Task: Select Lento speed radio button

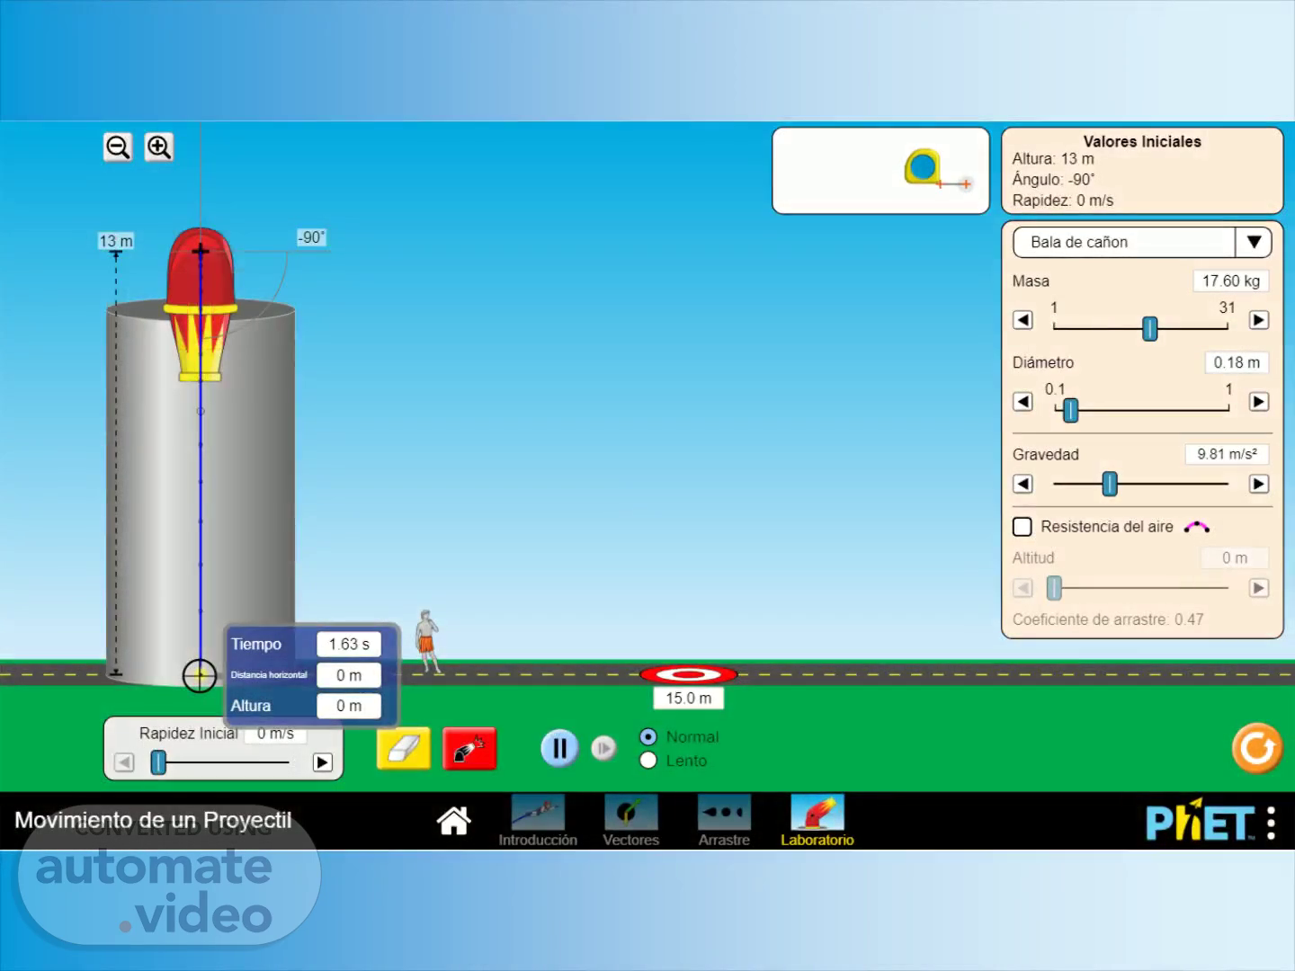Action: (x=648, y=761)
